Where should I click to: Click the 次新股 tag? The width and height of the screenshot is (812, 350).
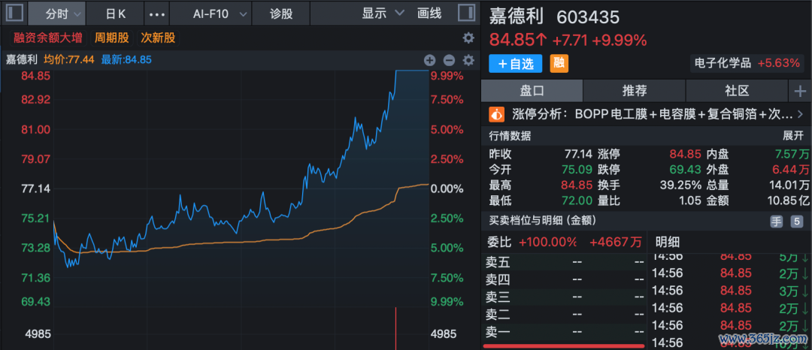pos(158,38)
